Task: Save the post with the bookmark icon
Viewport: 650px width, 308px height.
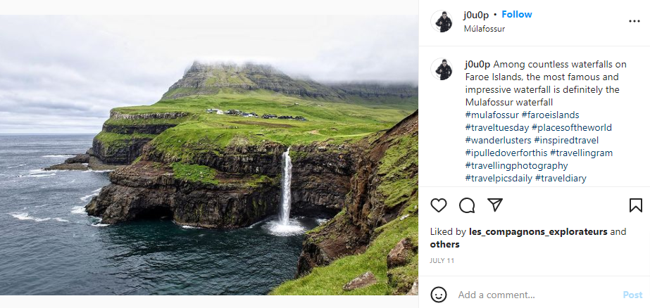Action: point(635,205)
